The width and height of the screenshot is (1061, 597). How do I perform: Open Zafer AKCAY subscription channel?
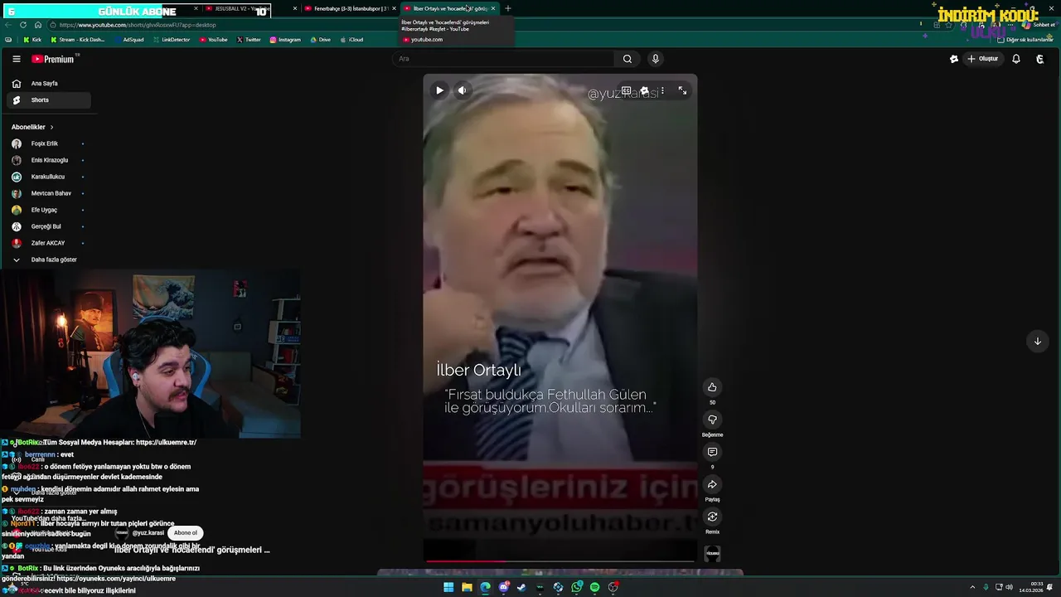pos(49,243)
